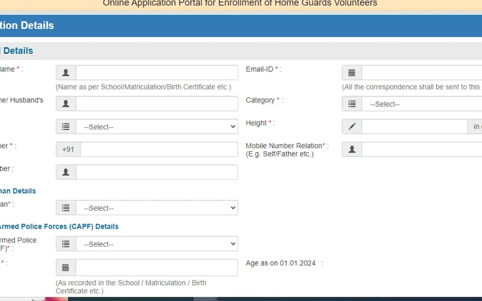Click the calendar icon beside the date of birth field
Viewport: 482px width, 301px height.
tap(66, 268)
